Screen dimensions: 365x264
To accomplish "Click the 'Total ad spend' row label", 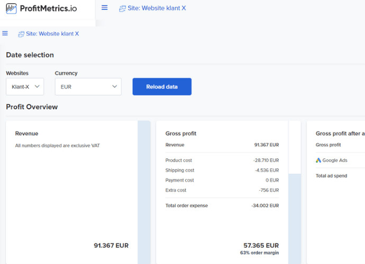I will 331,176.
